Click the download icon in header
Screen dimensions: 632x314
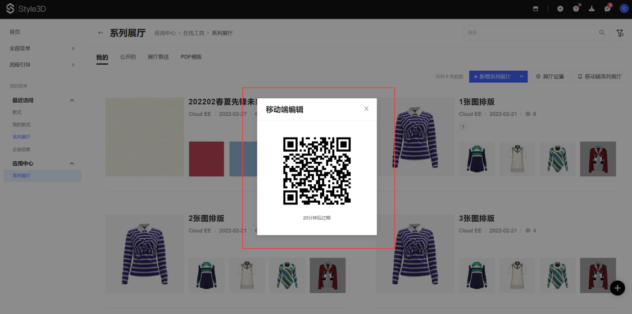tap(592, 8)
